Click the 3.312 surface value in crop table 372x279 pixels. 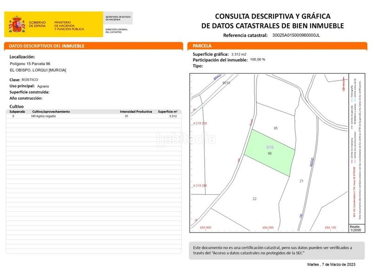pos(173,116)
